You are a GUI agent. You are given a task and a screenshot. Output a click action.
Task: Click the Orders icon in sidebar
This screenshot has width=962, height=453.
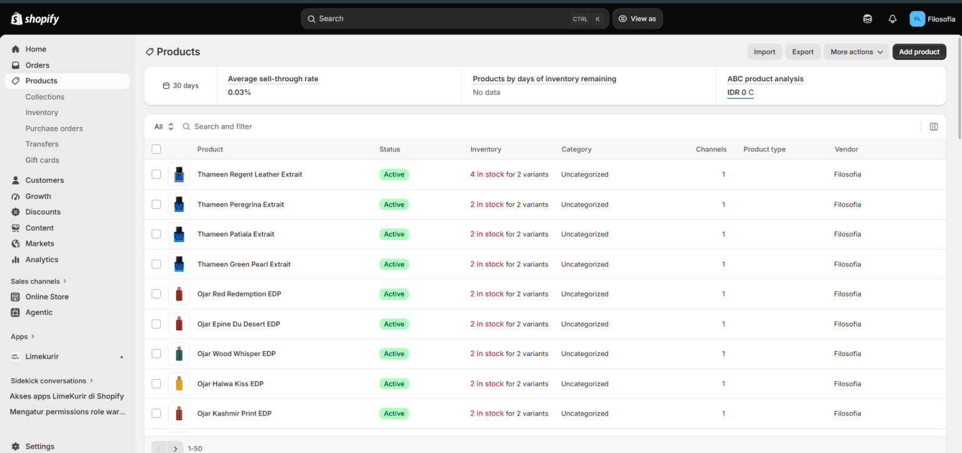pyautogui.click(x=16, y=65)
